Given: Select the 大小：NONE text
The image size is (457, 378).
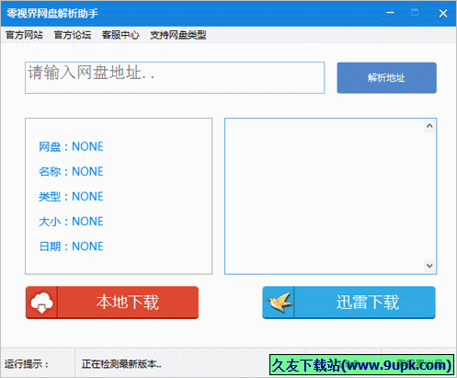Looking at the screenshot, I should [x=71, y=222].
